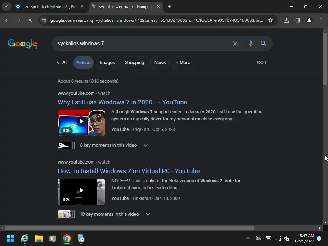Viewport: 328px width, 246px height.
Task: Click the 10 key moments preview thumbnail
Action: (66, 214)
